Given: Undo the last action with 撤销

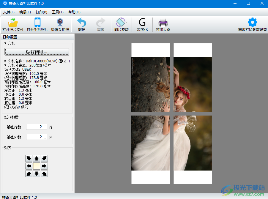Looking at the screenshot, I should (x=81, y=23).
